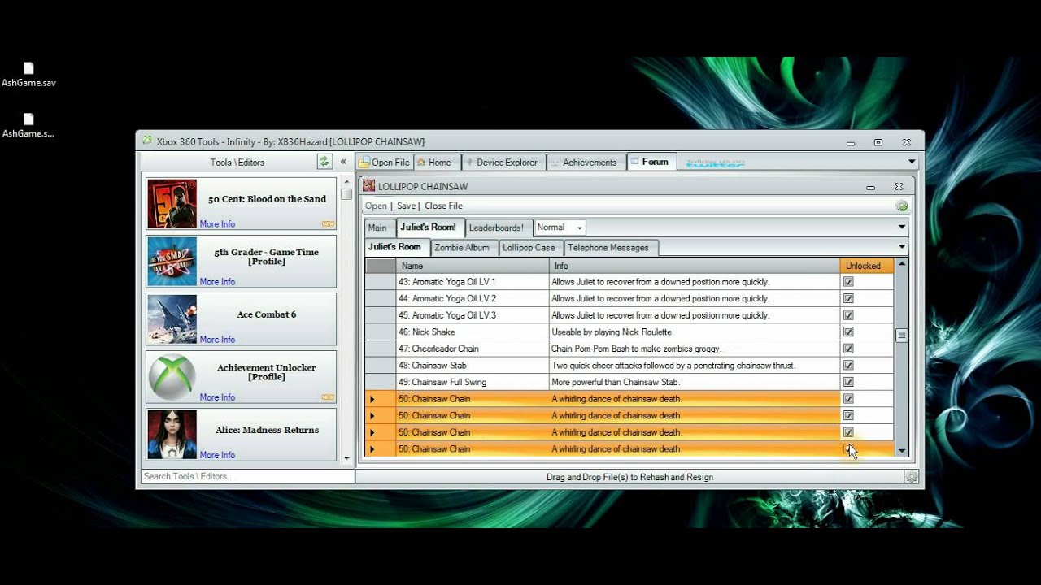Uncheck Unlocked for 45: Aromatic Yoga Oil LV.3
Viewport: 1041px width, 585px height.
(848, 315)
